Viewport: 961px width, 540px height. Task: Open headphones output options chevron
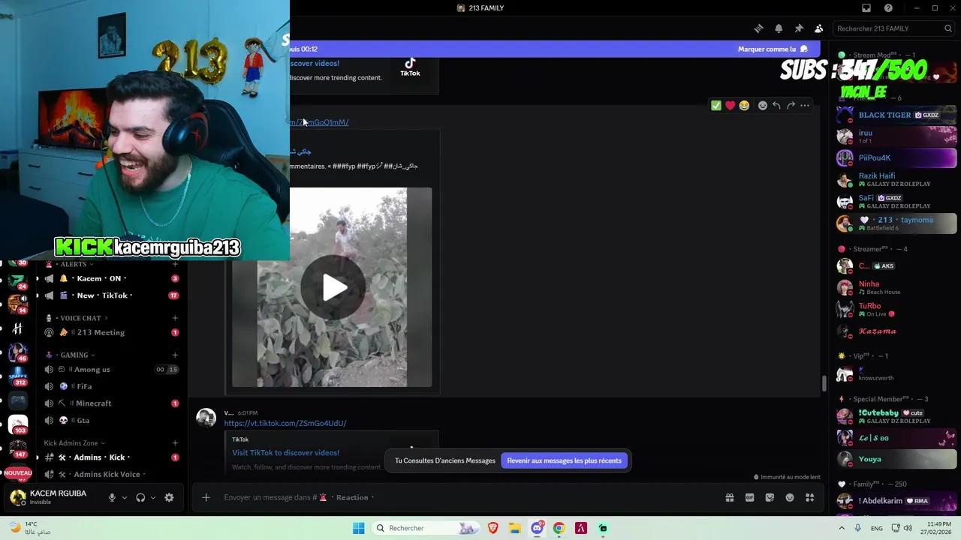coord(153,497)
